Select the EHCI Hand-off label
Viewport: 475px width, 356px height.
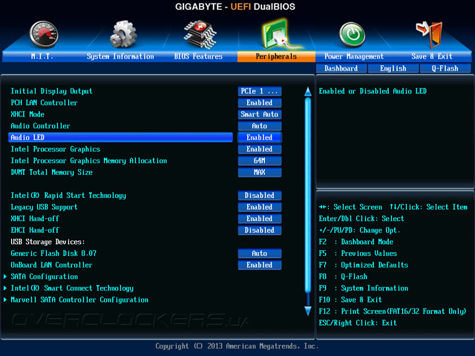[35, 230]
